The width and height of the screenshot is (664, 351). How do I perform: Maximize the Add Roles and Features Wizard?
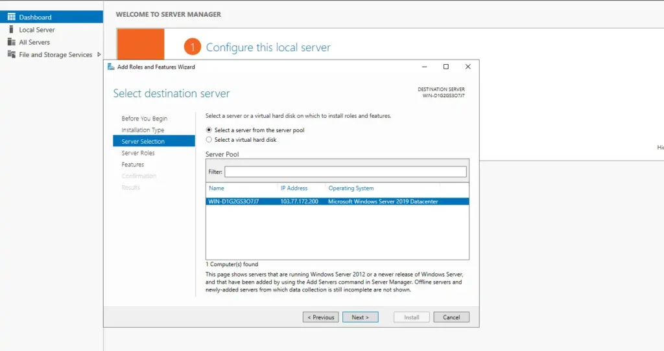(446, 67)
